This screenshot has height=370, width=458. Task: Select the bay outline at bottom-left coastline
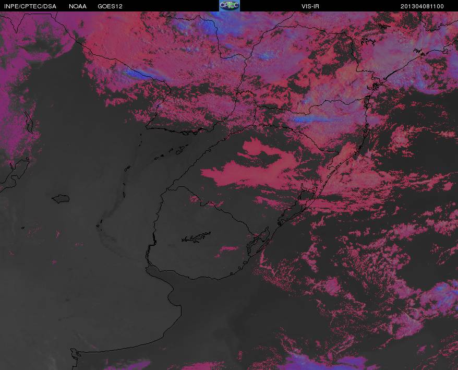tap(75, 355)
